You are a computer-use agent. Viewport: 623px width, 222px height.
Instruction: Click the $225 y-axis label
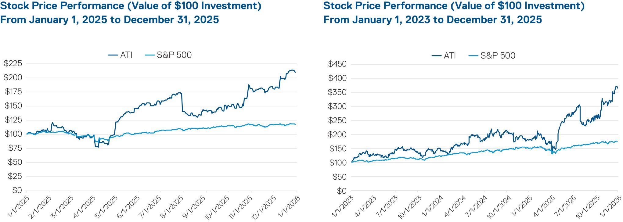(13, 63)
